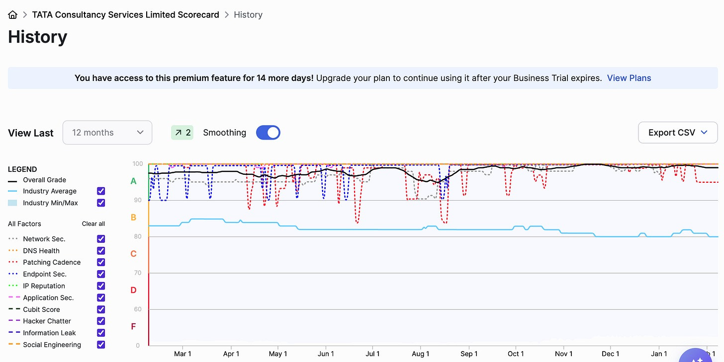Click the grade D axis label
724x362 pixels.
[x=133, y=290]
